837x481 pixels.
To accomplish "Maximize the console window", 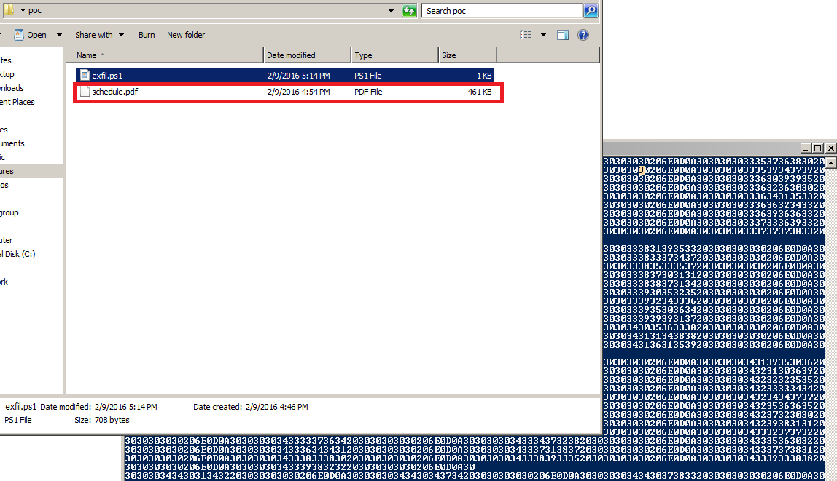I will [x=818, y=148].
